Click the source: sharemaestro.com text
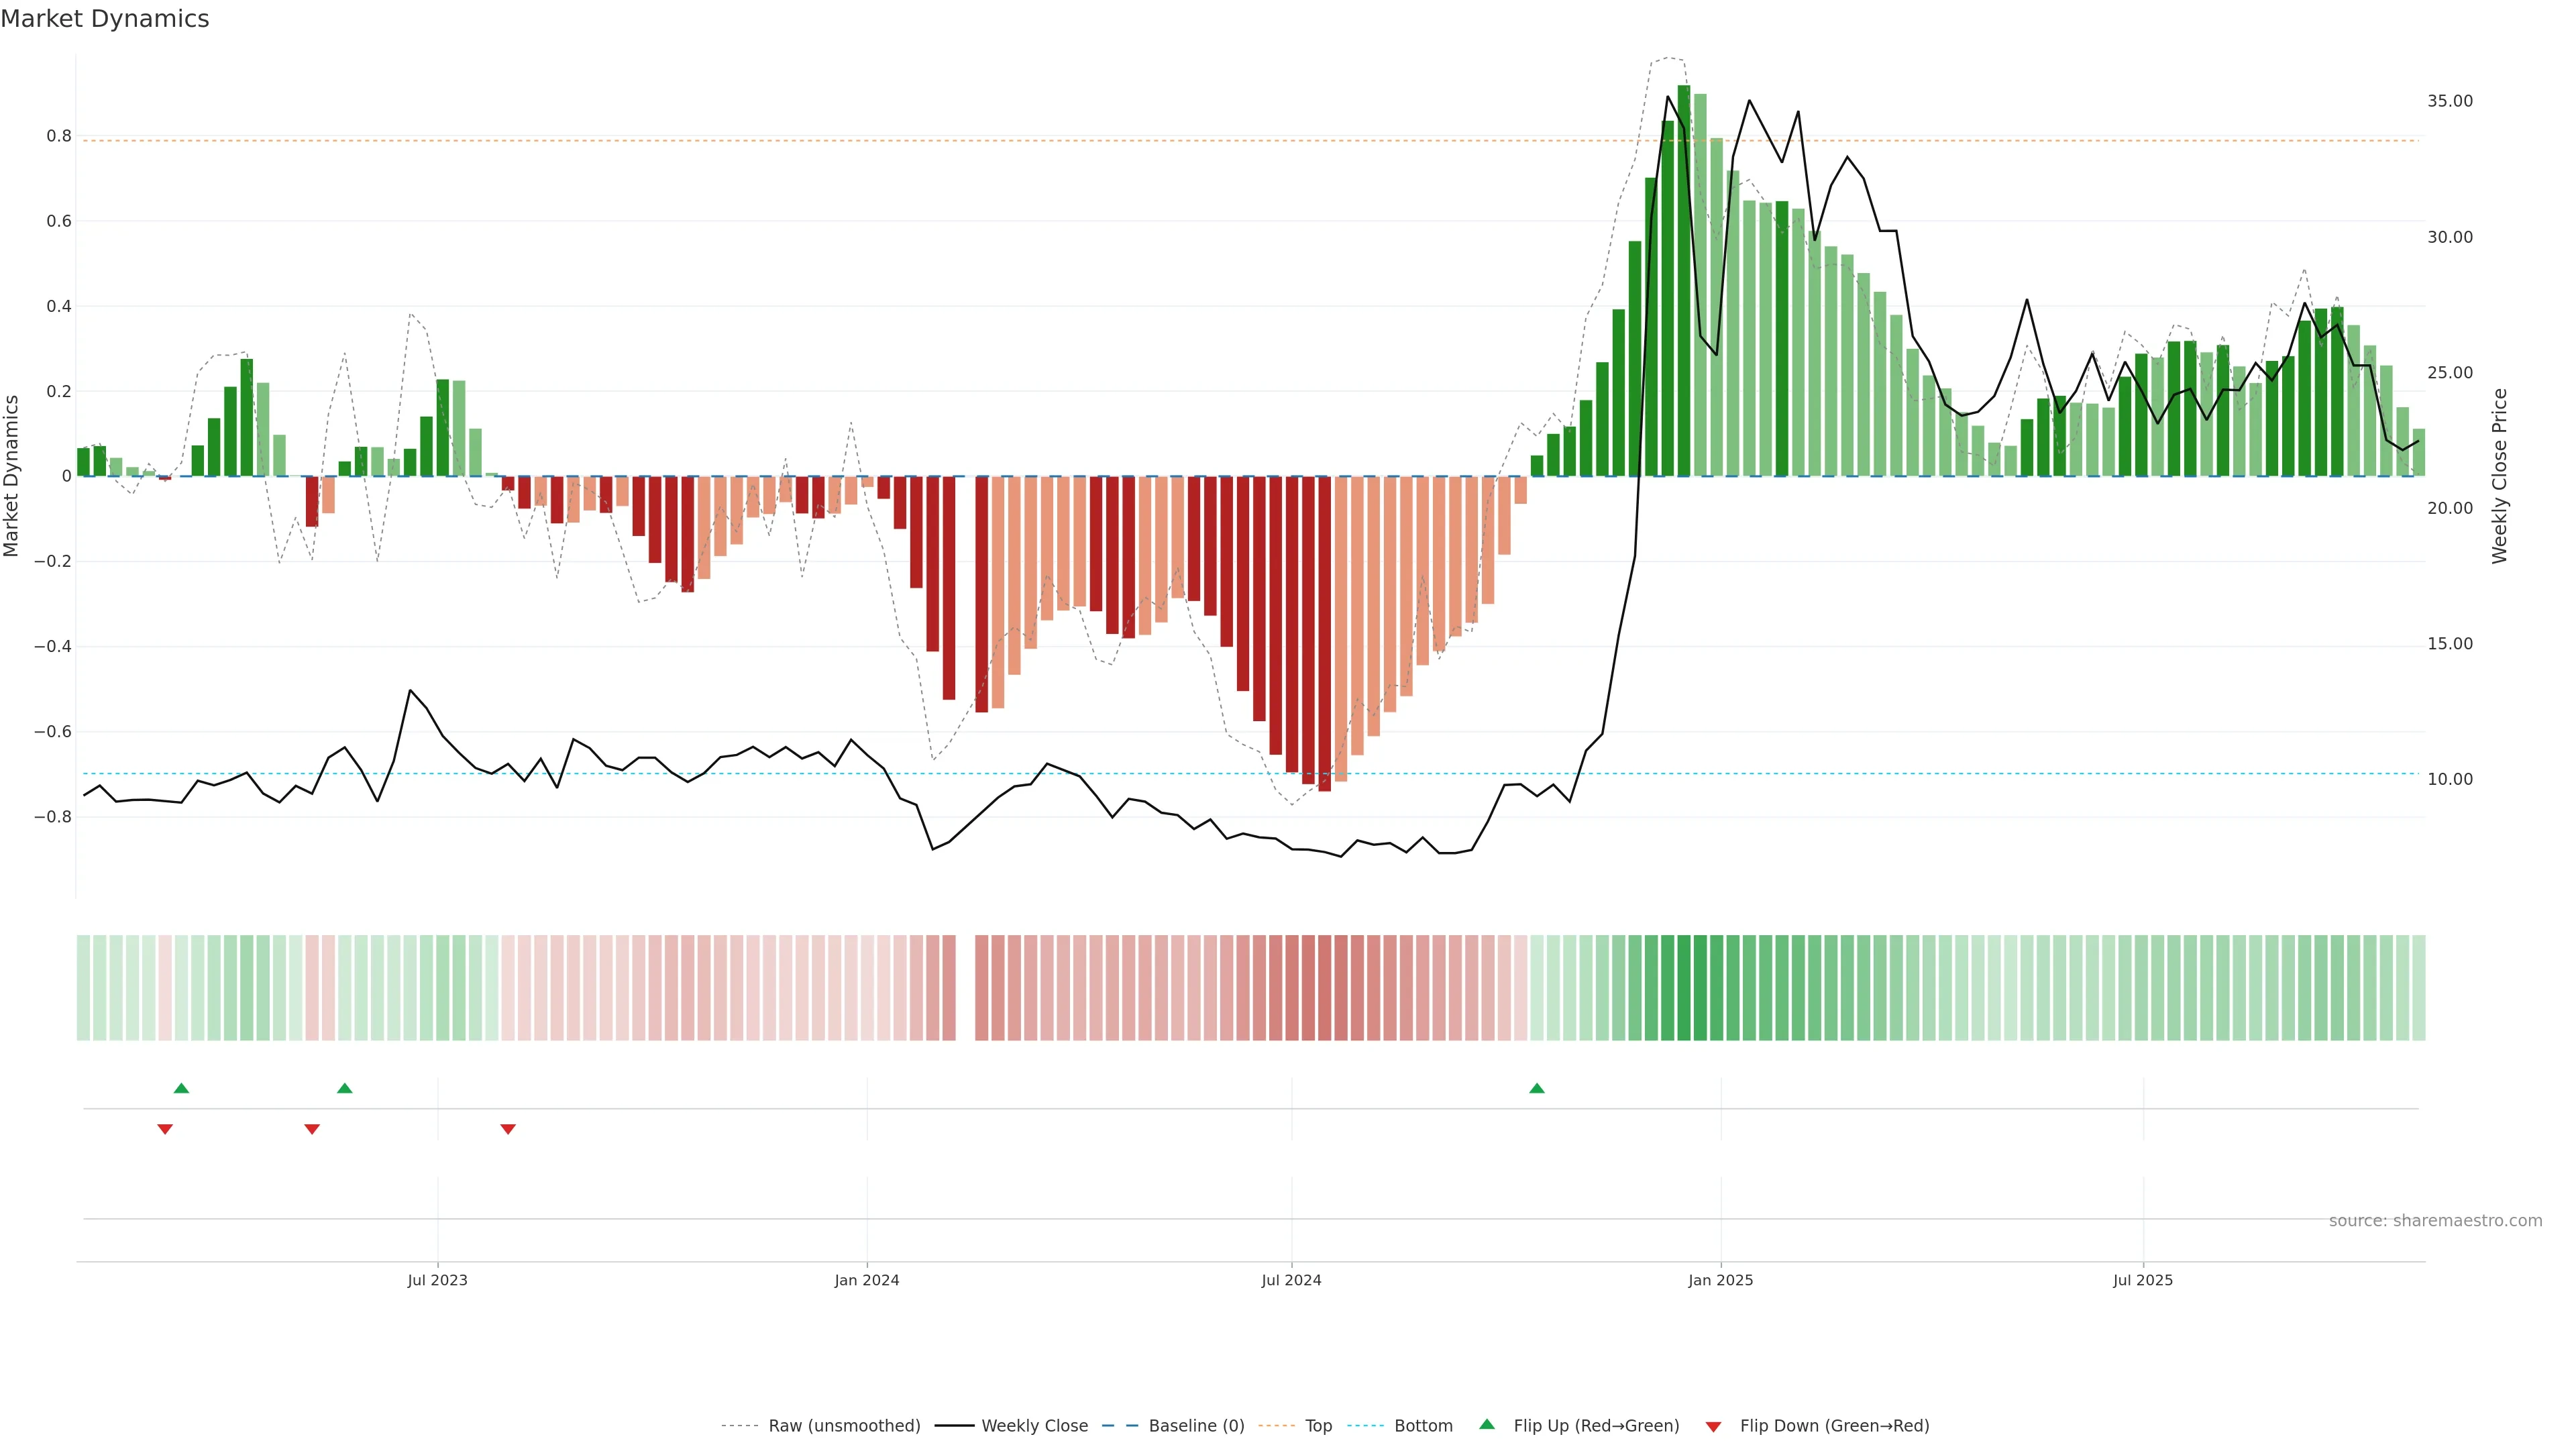Image resolution: width=2576 pixels, height=1449 pixels. pyautogui.click(x=2435, y=1221)
